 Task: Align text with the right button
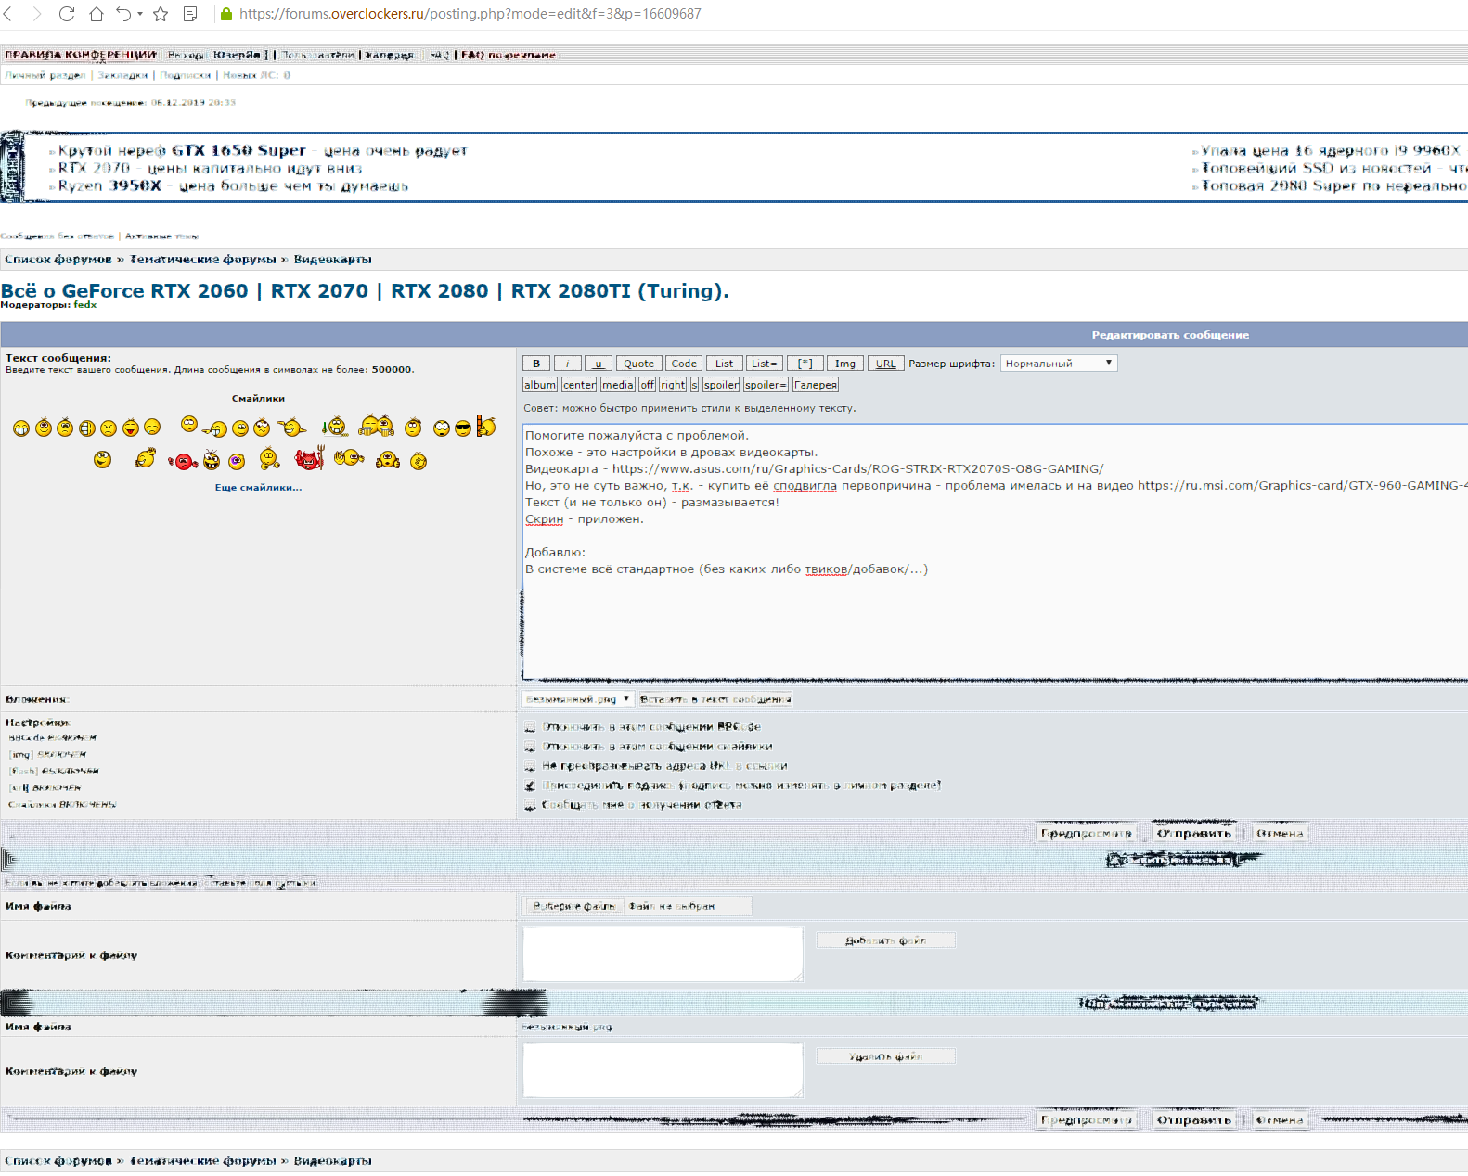(x=673, y=385)
